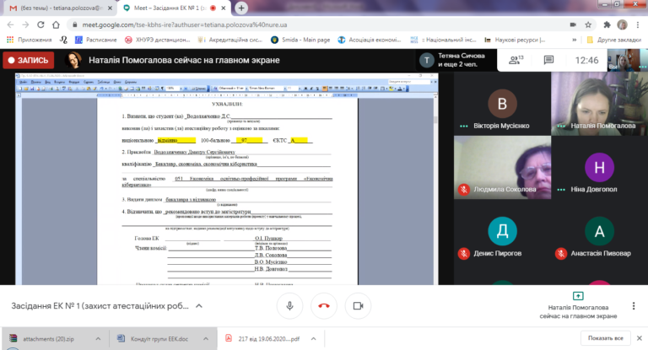This screenshot has width=648, height=350.
Task: Click УХВАЛИЛИ heading in shared document
Action: (227, 104)
